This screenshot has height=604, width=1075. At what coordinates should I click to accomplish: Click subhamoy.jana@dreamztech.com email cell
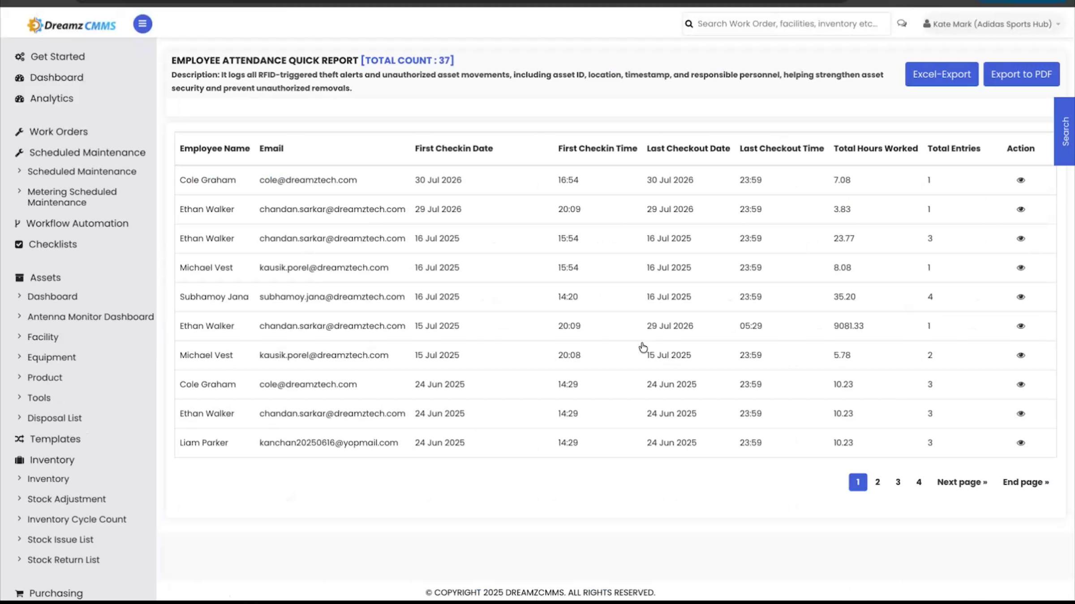coord(332,297)
